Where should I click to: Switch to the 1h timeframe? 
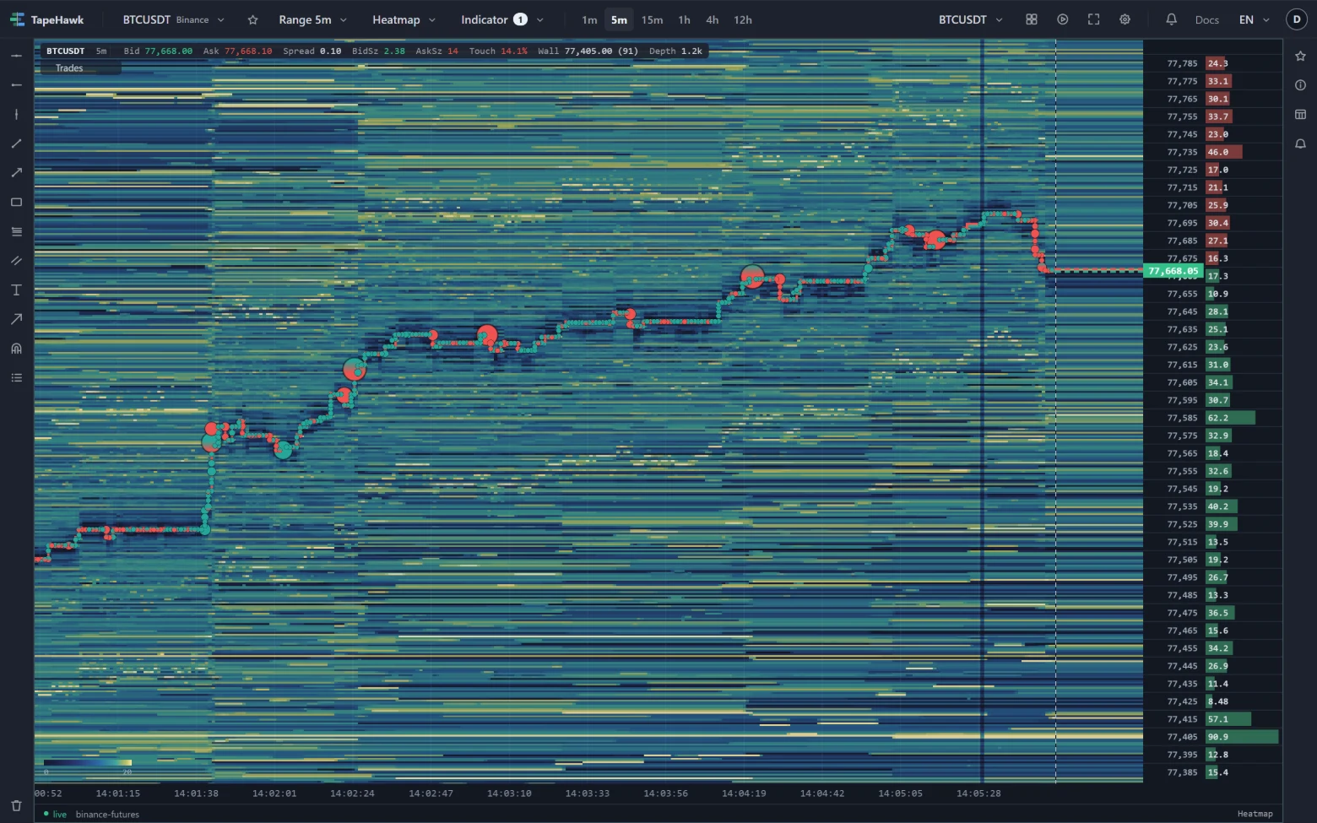(x=684, y=19)
